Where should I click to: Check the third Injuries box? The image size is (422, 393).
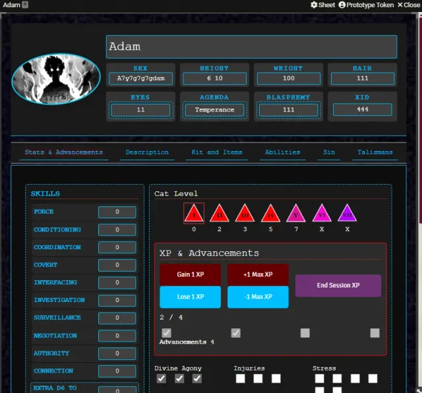point(276,378)
